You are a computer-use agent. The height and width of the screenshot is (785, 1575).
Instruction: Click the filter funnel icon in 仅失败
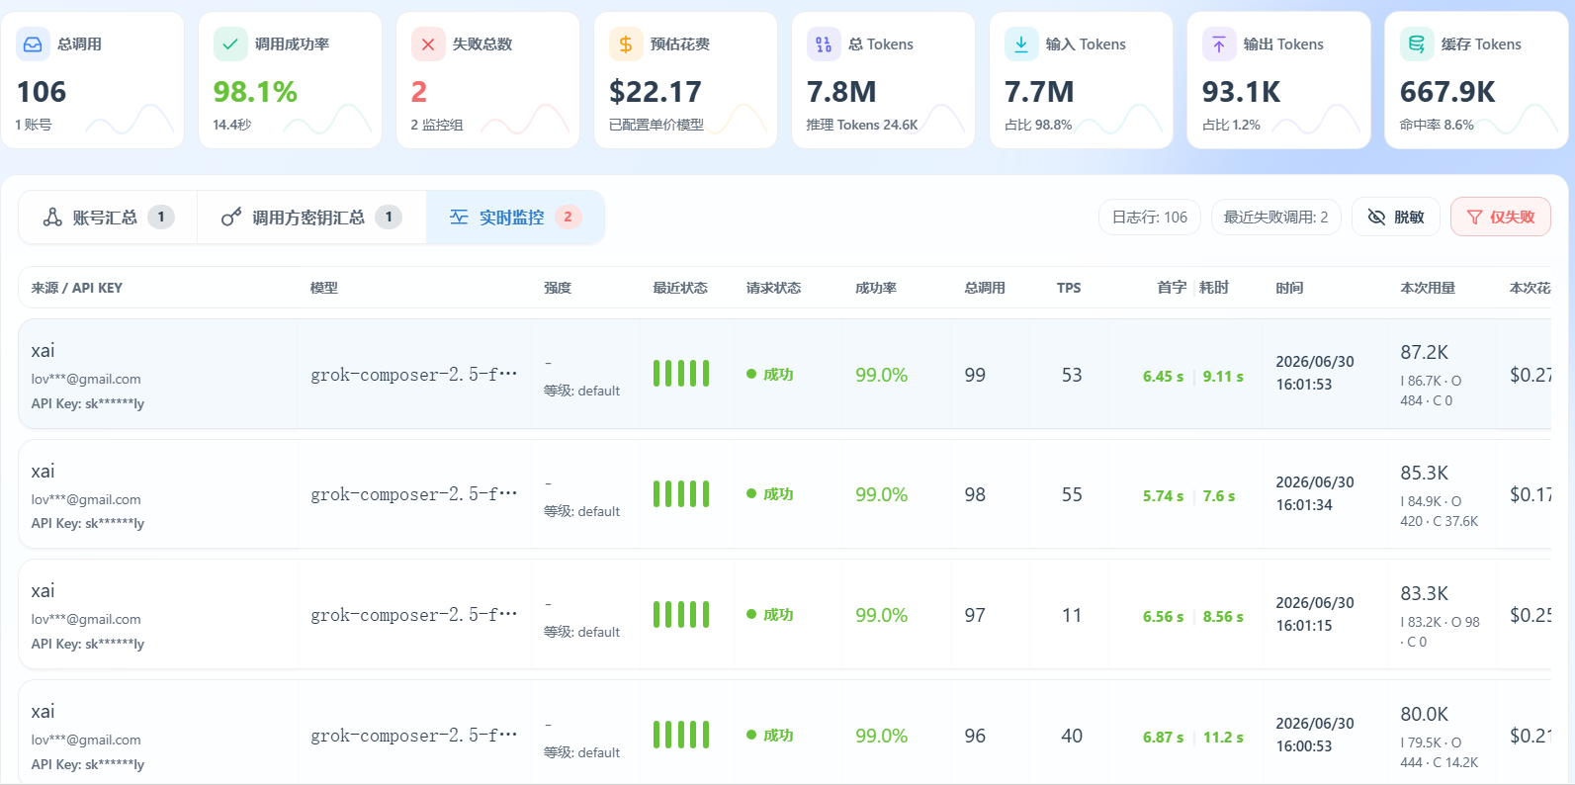click(x=1474, y=218)
